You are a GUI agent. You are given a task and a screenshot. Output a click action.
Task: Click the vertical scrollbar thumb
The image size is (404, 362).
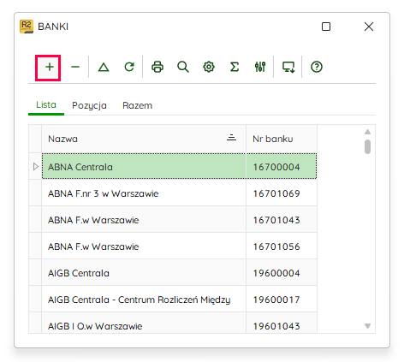tap(367, 146)
